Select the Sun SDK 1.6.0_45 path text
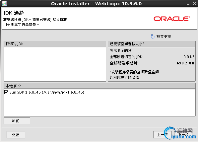 coord(47,92)
